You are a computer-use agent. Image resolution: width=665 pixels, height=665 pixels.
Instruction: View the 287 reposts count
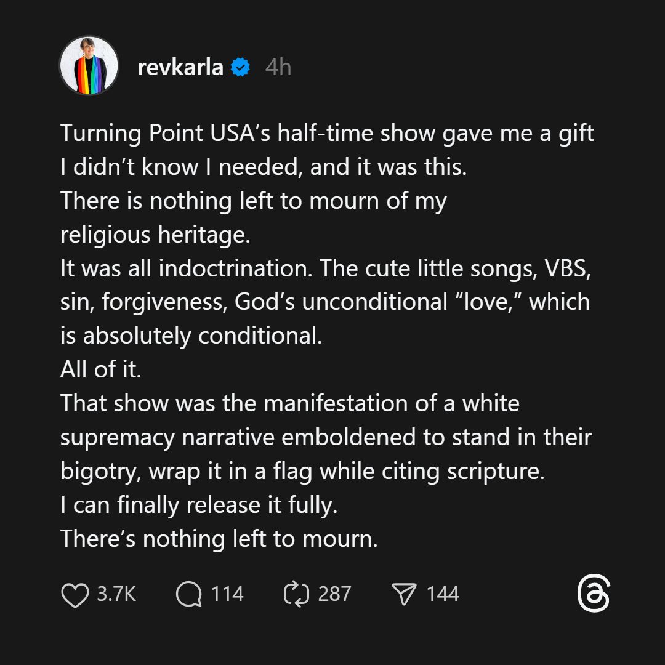coord(334,594)
